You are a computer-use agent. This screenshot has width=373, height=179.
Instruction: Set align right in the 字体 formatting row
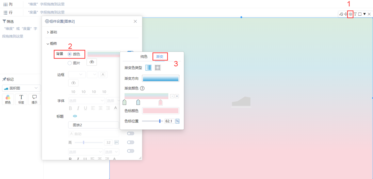(x=108, y=108)
